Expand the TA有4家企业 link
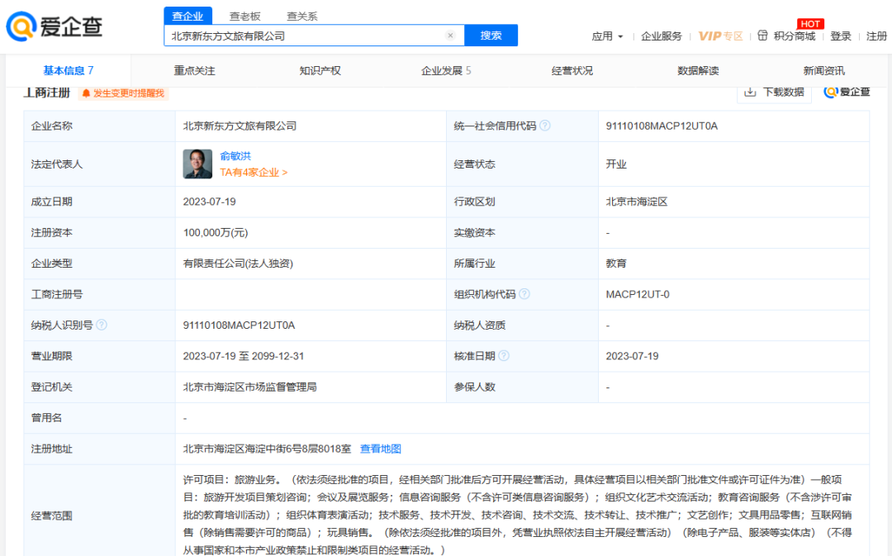Viewport: 892px width, 556px height. [x=254, y=173]
